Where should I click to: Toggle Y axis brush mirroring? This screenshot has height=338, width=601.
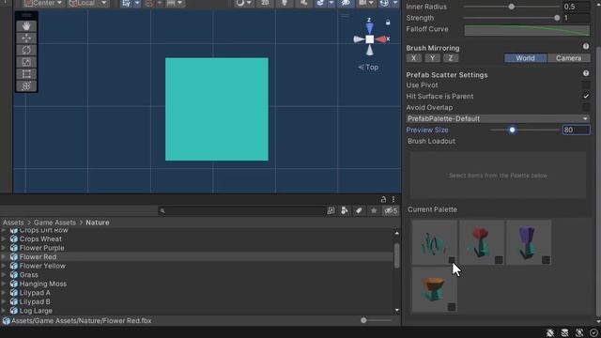coord(432,58)
